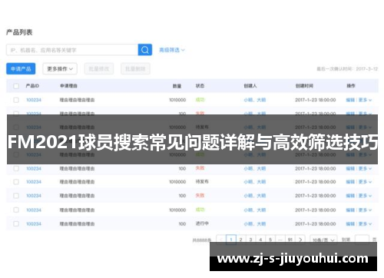Click the 产品列表 page heading
The width and height of the screenshot is (384, 278).
pos(19,32)
